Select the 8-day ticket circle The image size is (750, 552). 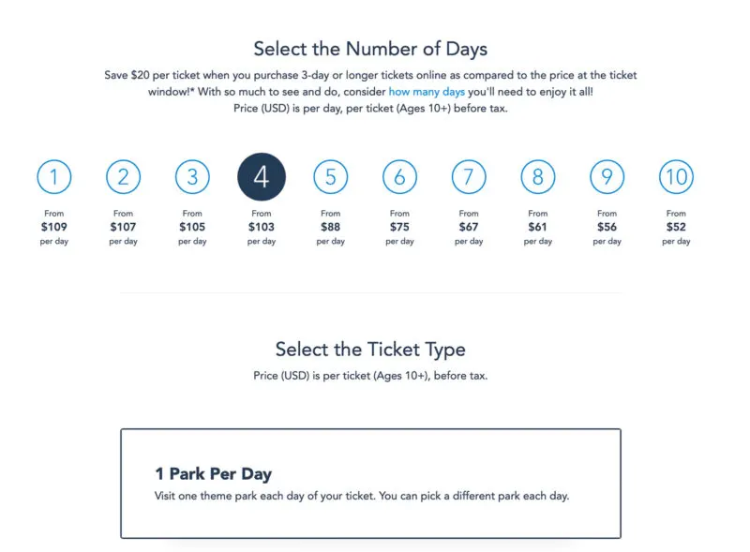pos(537,175)
